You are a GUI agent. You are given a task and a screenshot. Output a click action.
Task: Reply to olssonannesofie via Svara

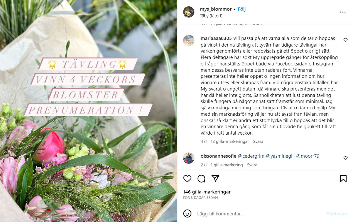(252, 165)
